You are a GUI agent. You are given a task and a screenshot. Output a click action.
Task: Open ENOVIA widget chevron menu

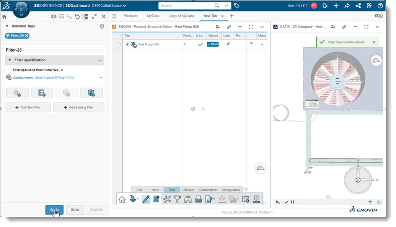coord(262,27)
